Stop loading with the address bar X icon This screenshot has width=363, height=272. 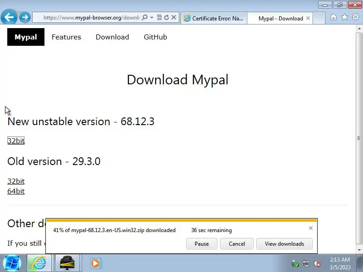[x=174, y=18]
